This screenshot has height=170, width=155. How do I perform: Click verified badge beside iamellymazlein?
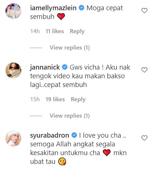pyautogui.click(x=82, y=8)
